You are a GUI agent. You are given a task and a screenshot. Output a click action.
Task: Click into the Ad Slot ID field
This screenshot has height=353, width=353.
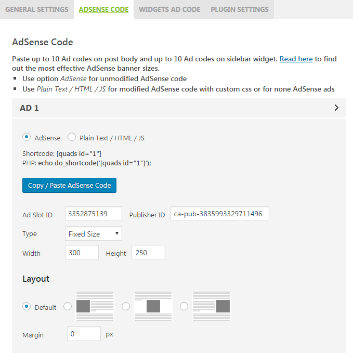(x=94, y=214)
